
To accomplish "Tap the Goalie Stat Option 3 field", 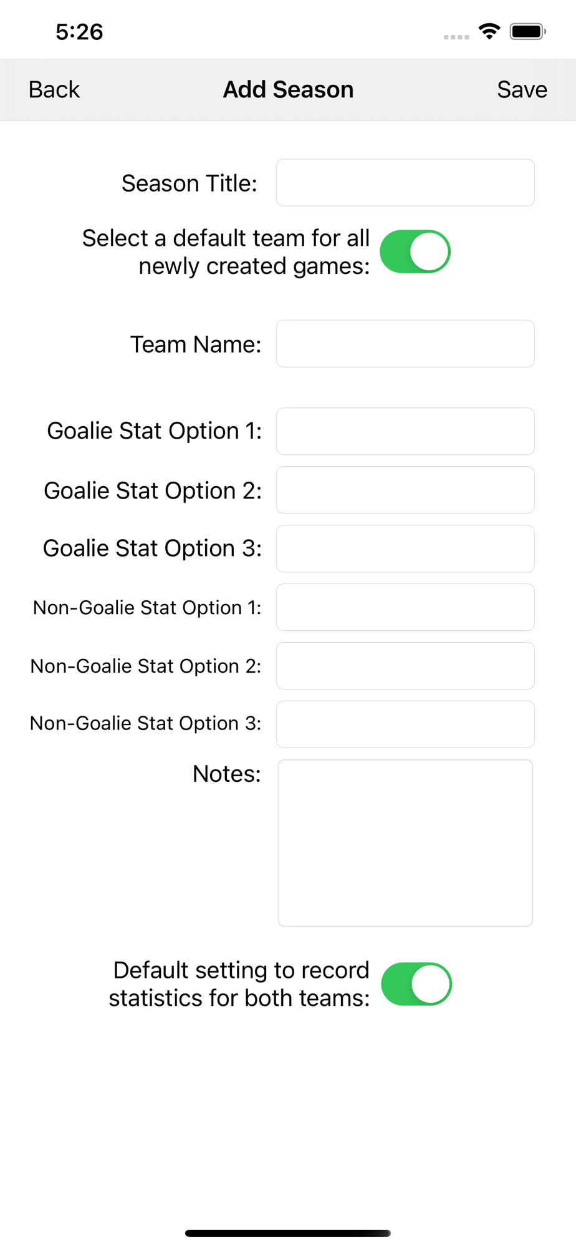I will (x=405, y=548).
